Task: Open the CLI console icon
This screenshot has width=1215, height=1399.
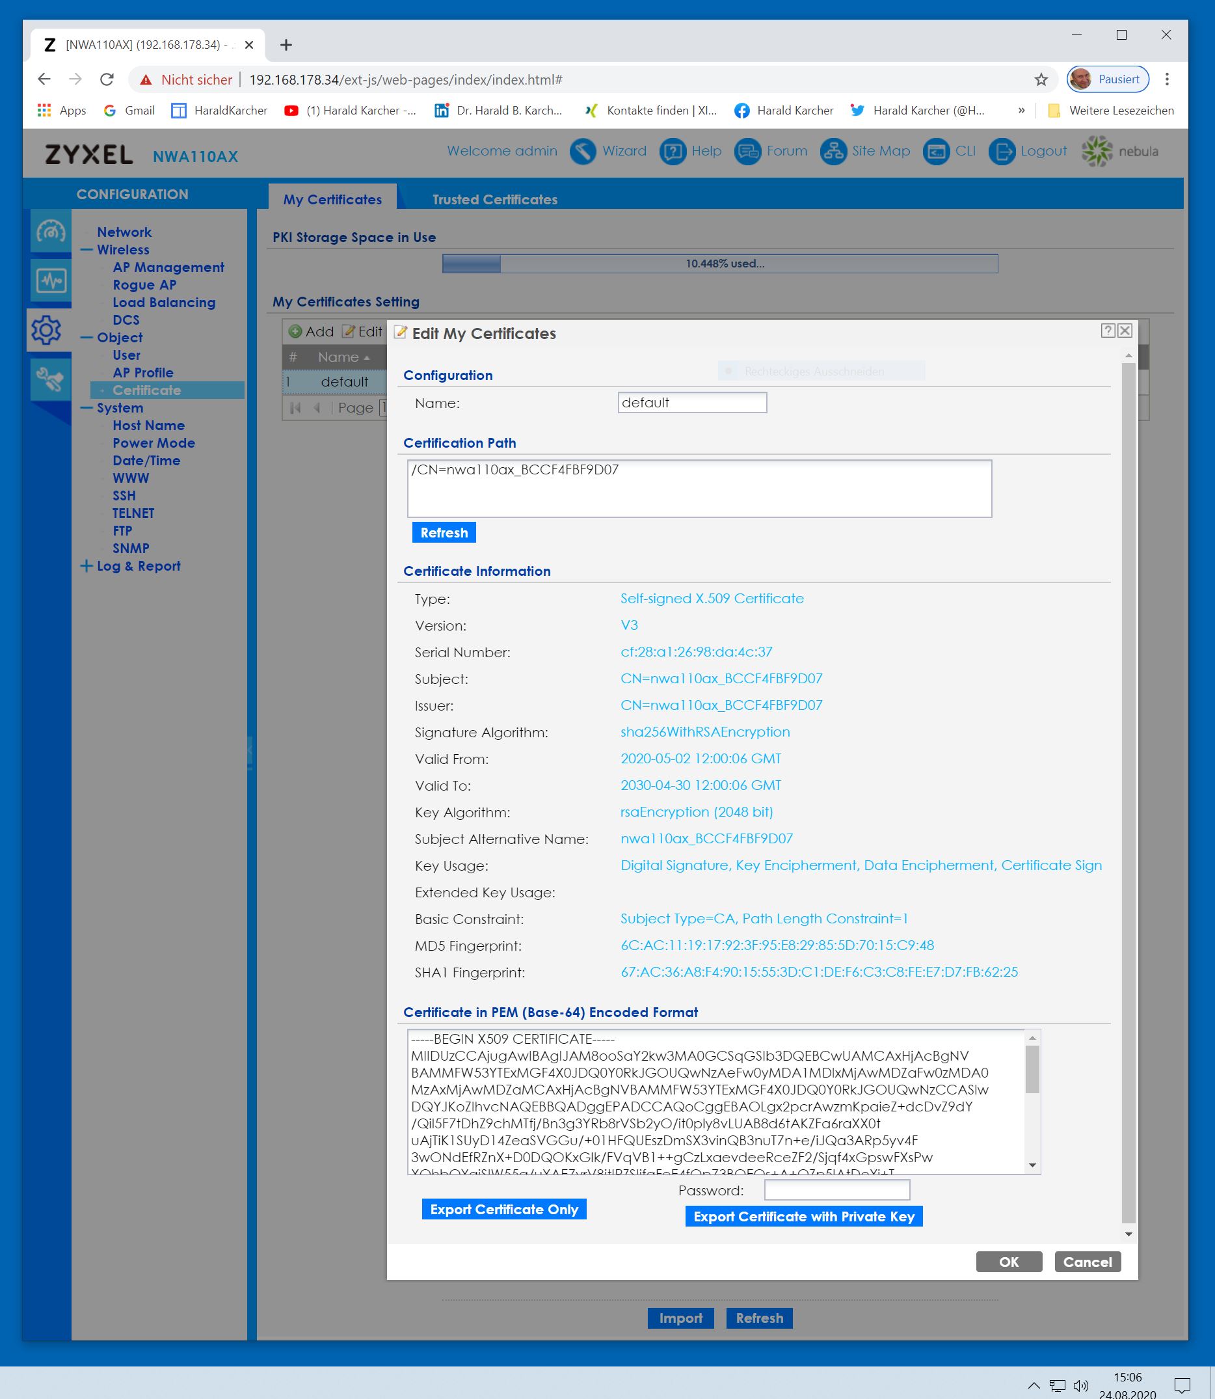Action: coord(936,151)
